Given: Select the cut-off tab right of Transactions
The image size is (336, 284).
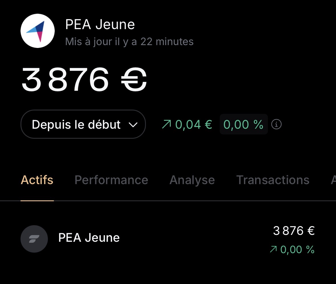Looking at the screenshot, I should click(x=333, y=180).
